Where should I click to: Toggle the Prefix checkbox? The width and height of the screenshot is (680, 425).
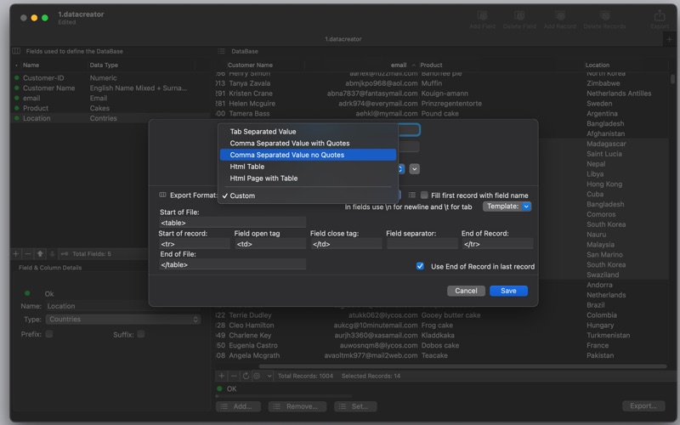48,334
